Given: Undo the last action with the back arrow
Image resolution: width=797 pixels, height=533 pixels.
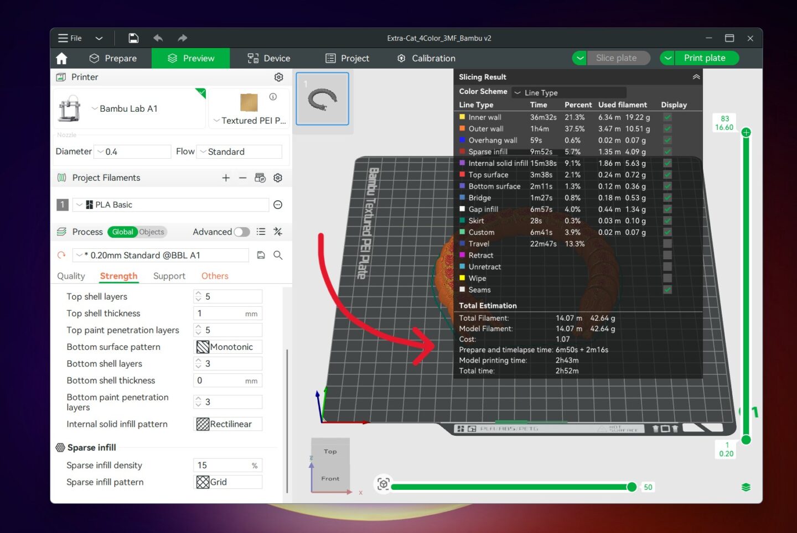Looking at the screenshot, I should tap(158, 38).
